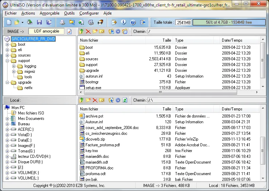Click the disc capacity usage bar
This screenshot has width=269, height=191.
(229, 22)
